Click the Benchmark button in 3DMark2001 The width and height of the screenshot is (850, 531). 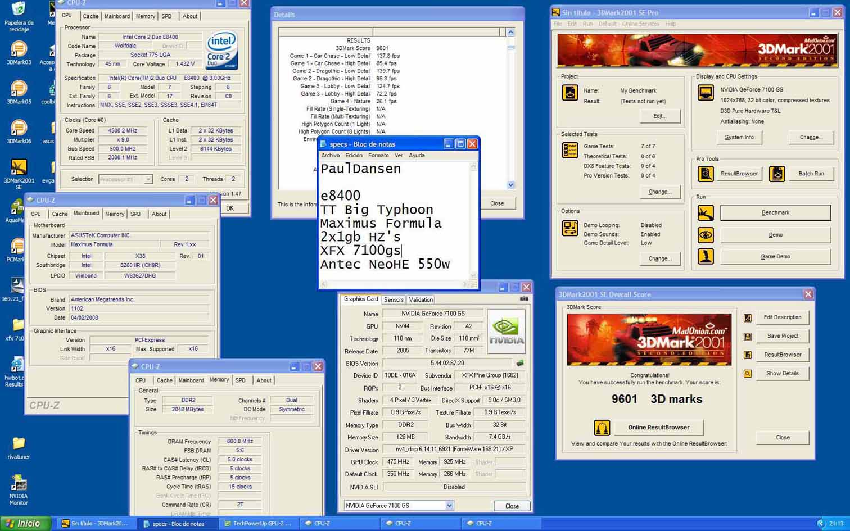pos(775,212)
